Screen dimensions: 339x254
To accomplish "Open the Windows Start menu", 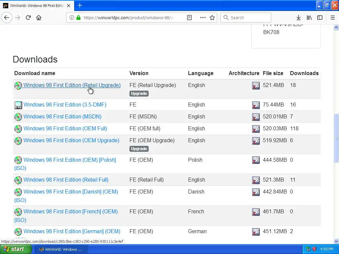I will pos(16,249).
